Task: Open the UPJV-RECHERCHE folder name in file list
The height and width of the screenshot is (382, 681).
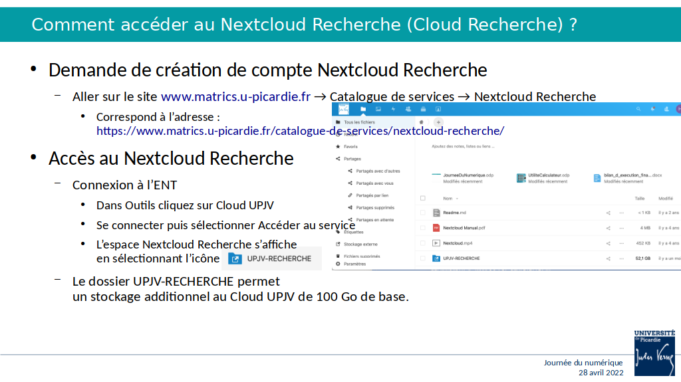Action: point(462,258)
